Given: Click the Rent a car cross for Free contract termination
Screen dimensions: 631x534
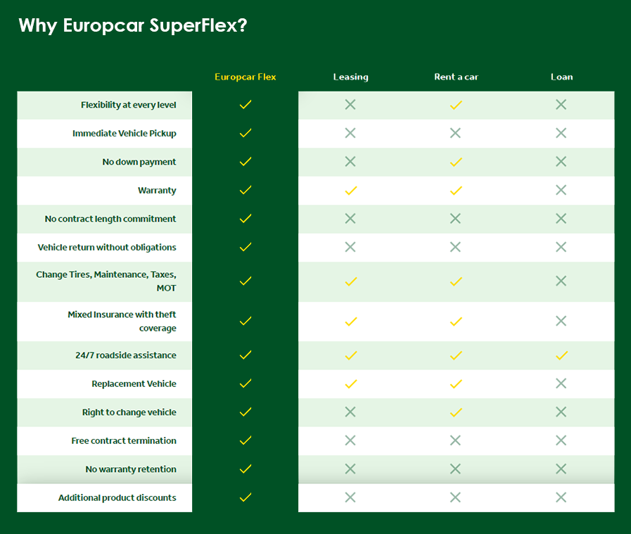Looking at the screenshot, I should (455, 440).
